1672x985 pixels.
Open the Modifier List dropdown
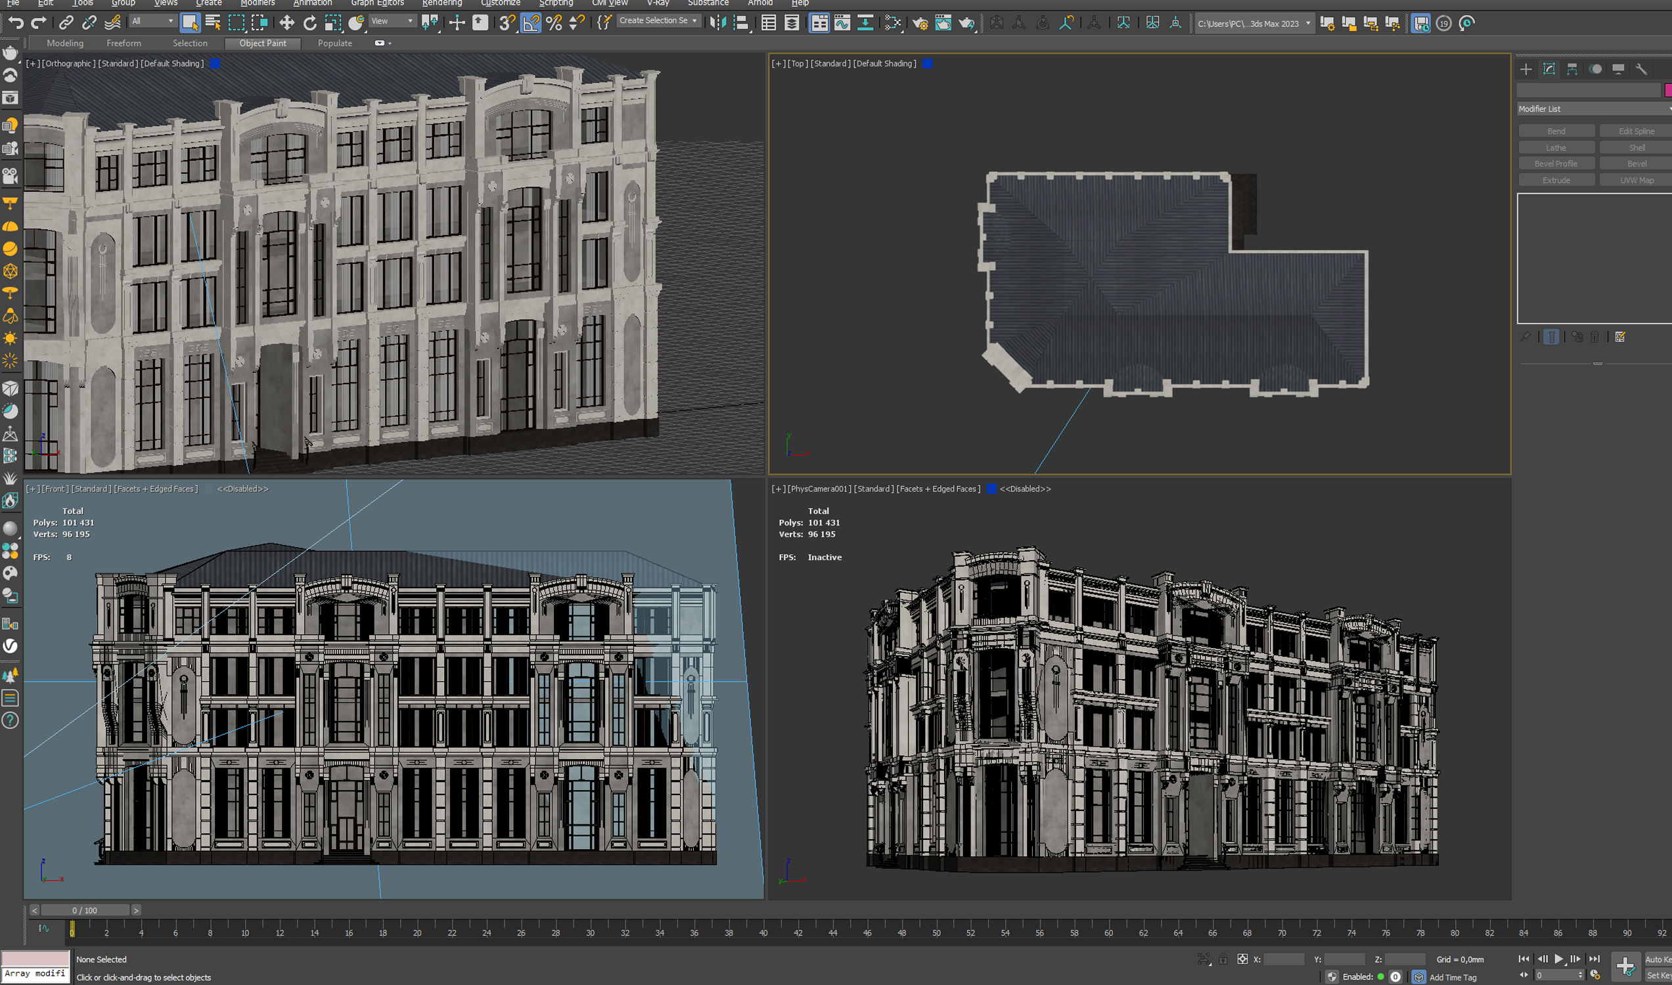1594,109
